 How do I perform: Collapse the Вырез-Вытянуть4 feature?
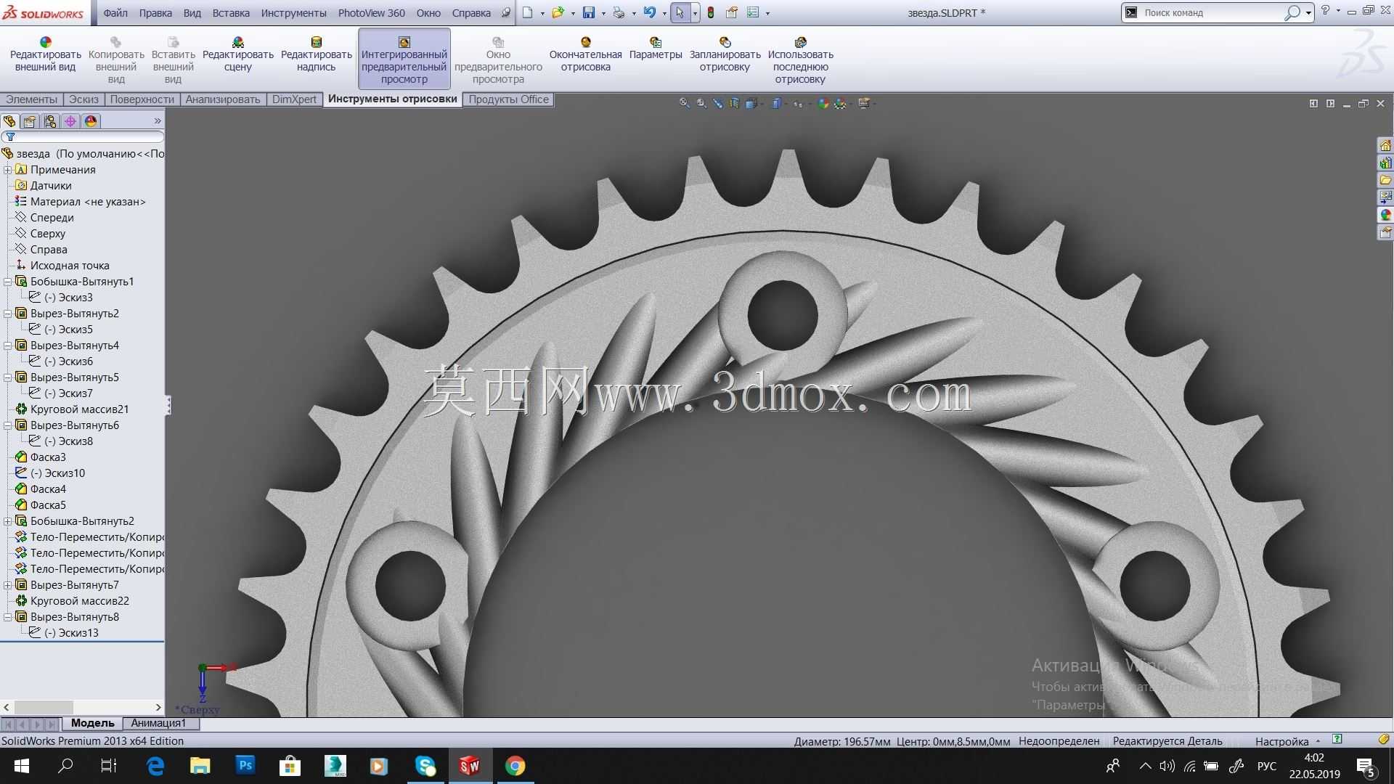8,346
